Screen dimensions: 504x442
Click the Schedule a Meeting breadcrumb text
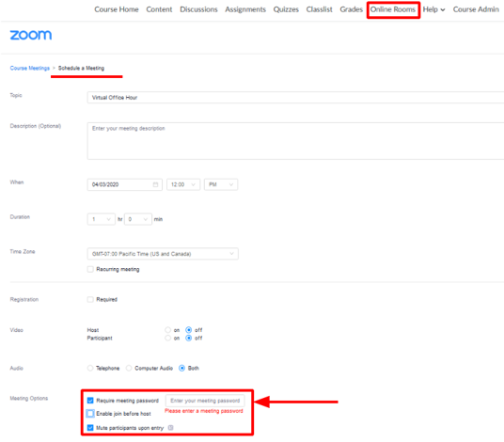click(81, 68)
